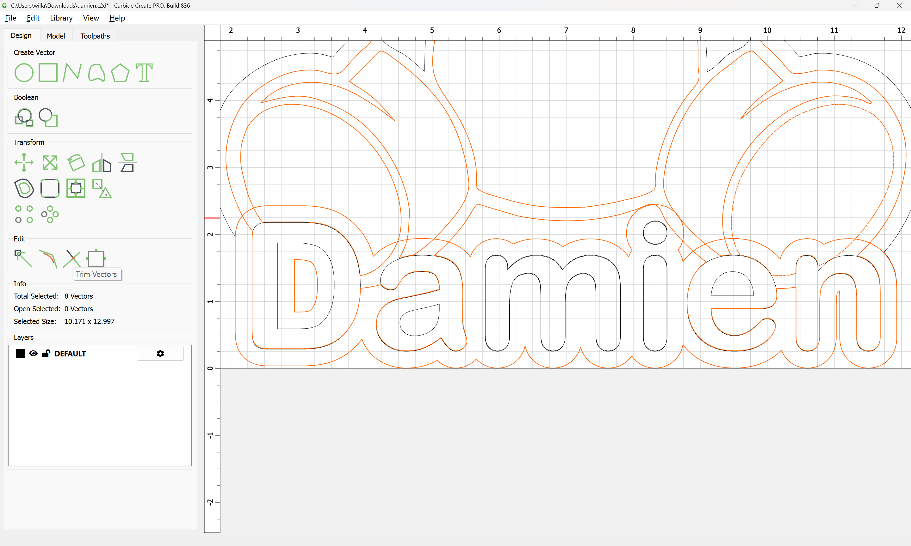Click the DEFAULT layer black color swatch
The image size is (911, 546).
[x=21, y=354]
